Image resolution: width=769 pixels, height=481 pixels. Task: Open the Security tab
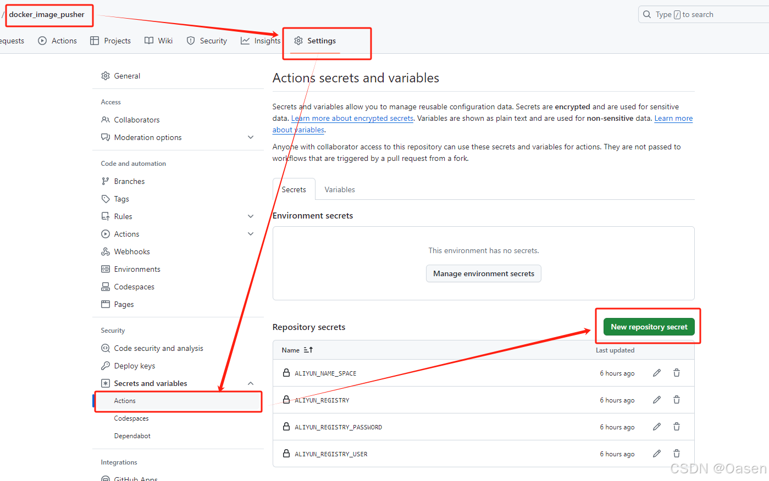pos(207,41)
